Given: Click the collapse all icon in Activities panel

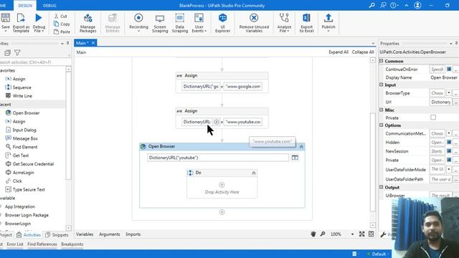Looking at the screenshot, I should coord(7,52).
